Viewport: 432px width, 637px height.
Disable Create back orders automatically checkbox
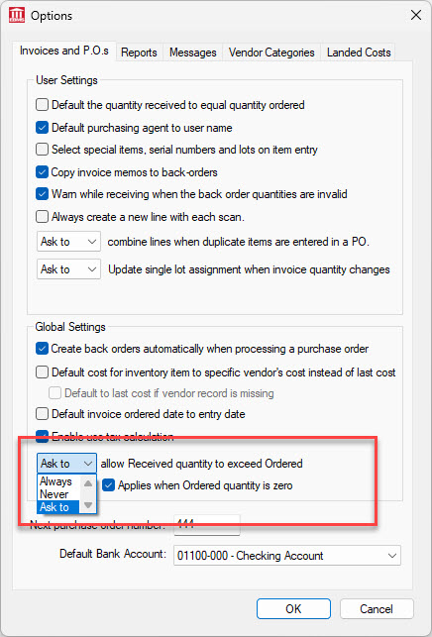43,349
